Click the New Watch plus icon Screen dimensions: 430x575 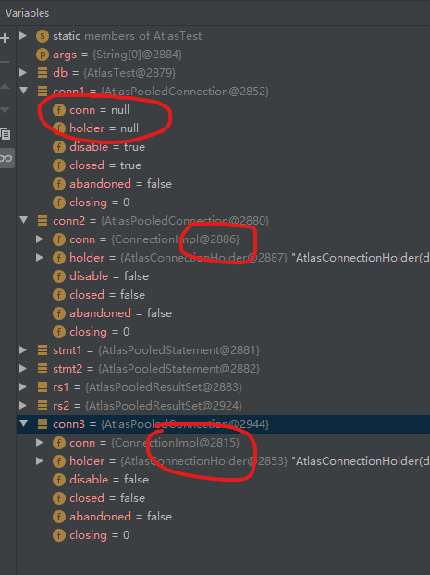[5, 38]
